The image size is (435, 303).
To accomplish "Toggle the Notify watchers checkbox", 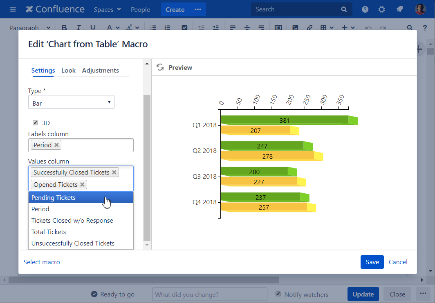I will [x=278, y=294].
